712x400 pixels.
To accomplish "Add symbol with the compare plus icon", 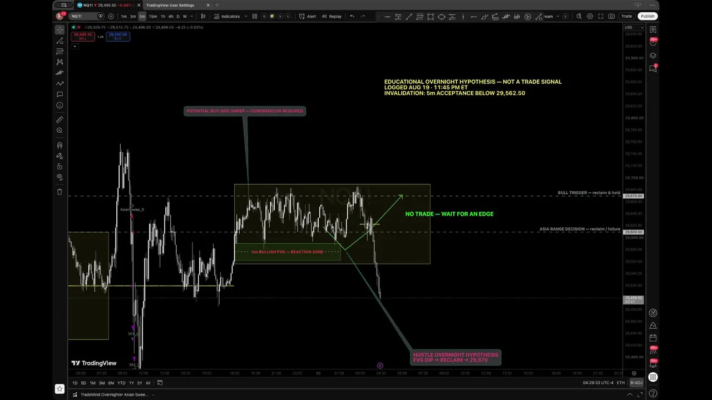I will pos(111,16).
